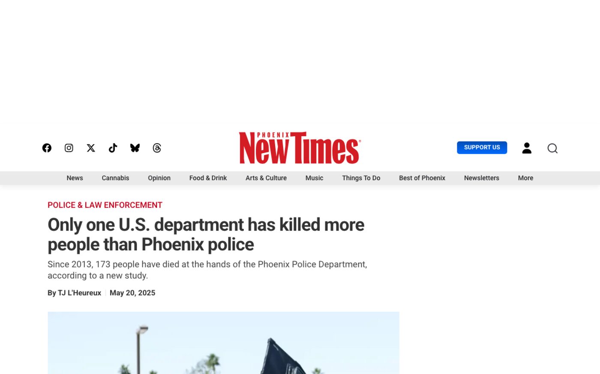Open the Cannabis section
The image size is (600, 374).
click(115, 178)
